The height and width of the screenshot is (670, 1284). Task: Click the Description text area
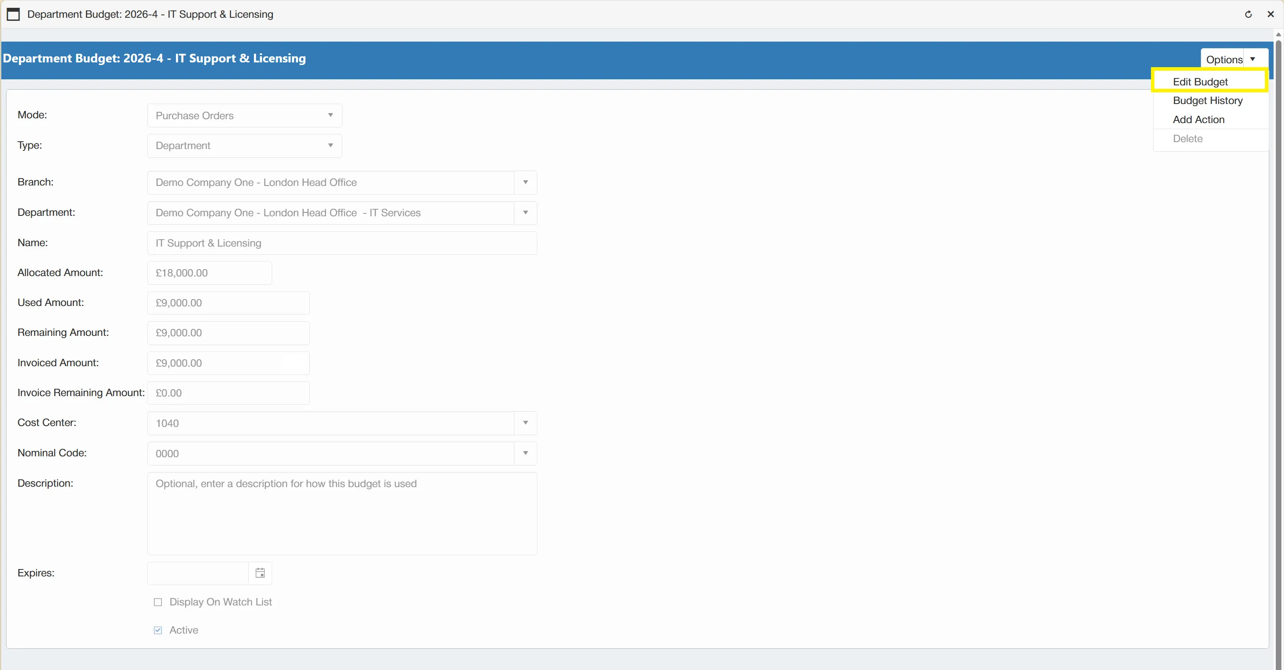click(342, 514)
